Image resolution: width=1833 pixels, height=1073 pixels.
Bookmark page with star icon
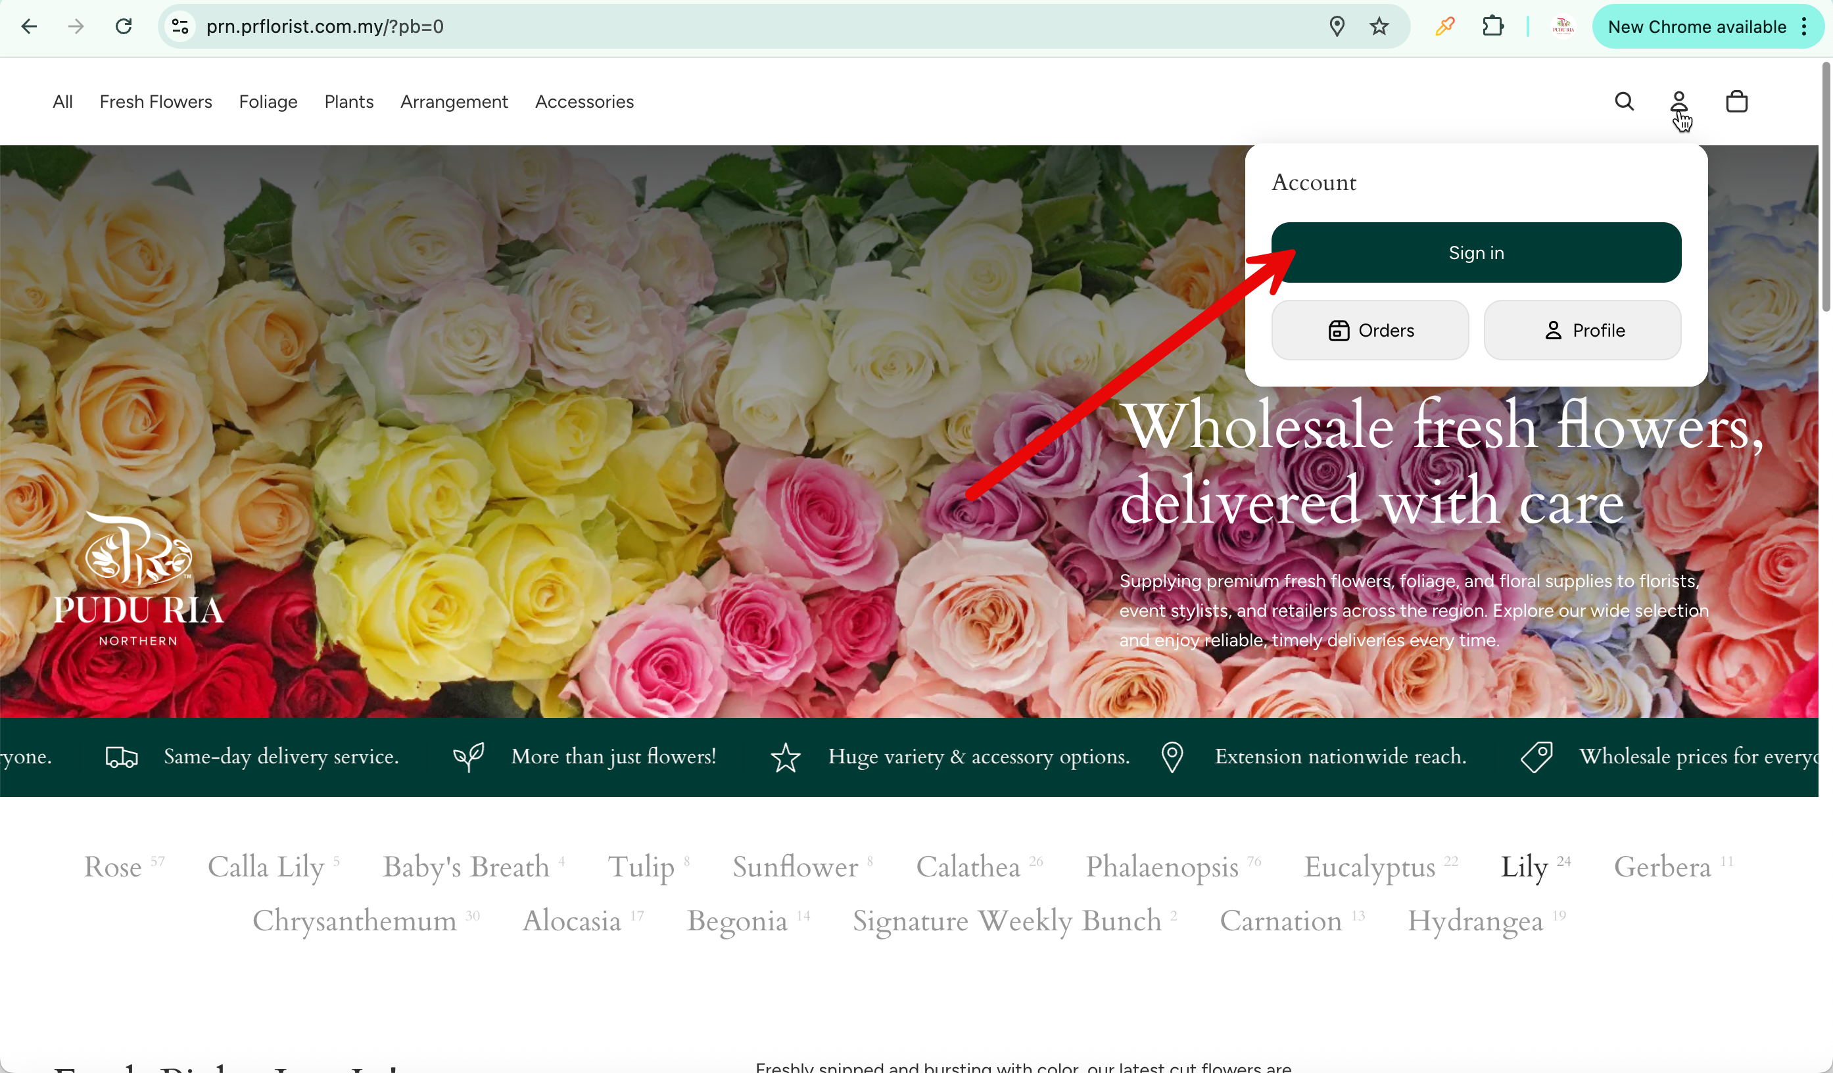[x=1379, y=27]
